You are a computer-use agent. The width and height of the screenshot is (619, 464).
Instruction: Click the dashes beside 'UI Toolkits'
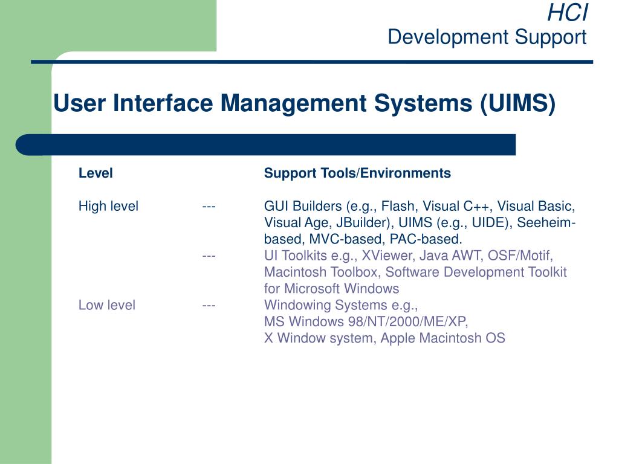click(x=209, y=256)
